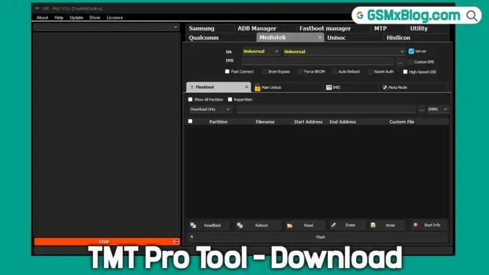Screen dimensions: 489x275
Task: Browse for EMI file with ellipsis button
Action: point(400,62)
